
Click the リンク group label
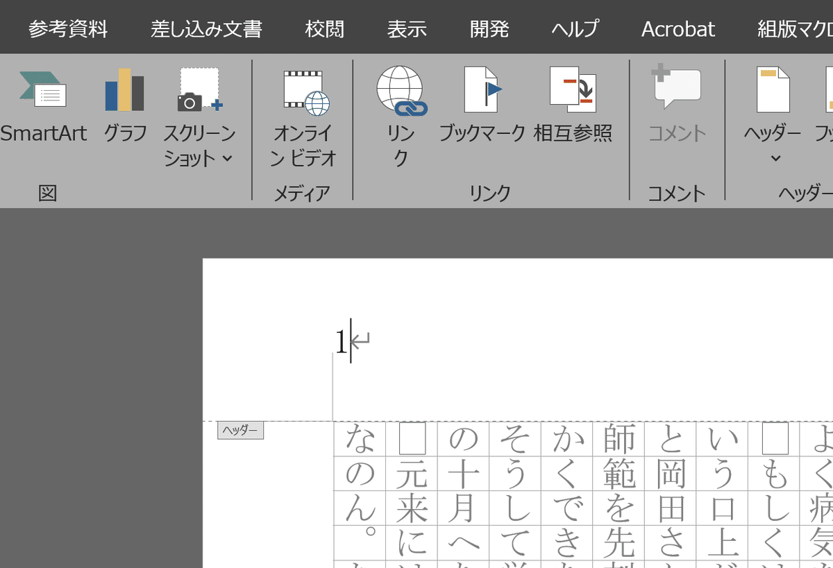[x=489, y=193]
